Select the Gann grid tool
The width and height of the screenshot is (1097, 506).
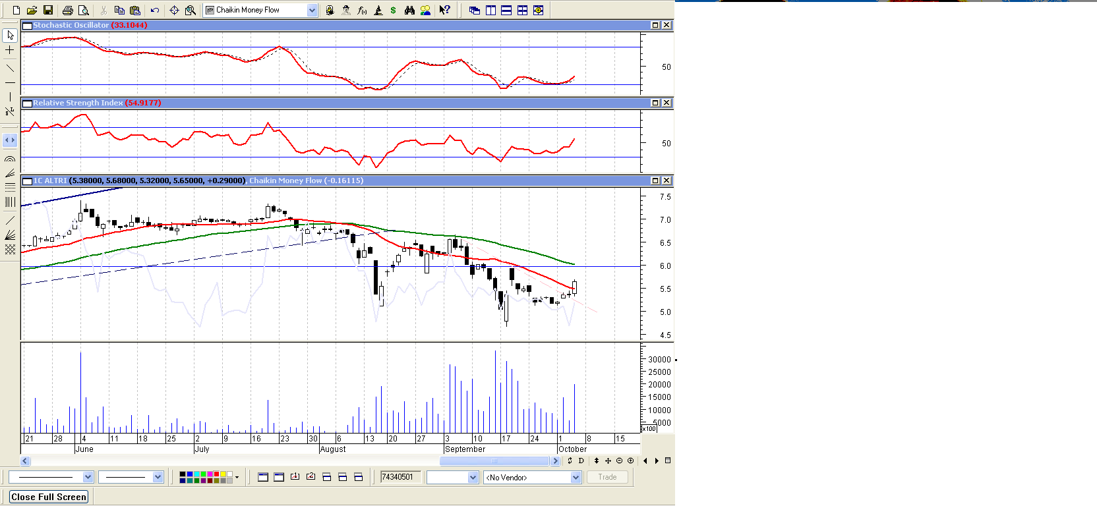(x=10, y=249)
